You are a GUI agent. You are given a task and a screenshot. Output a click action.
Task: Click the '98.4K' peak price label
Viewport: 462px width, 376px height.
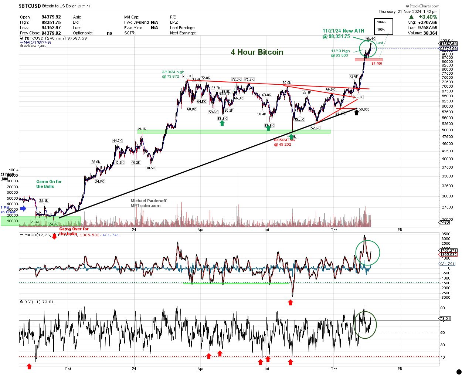(x=370, y=39)
